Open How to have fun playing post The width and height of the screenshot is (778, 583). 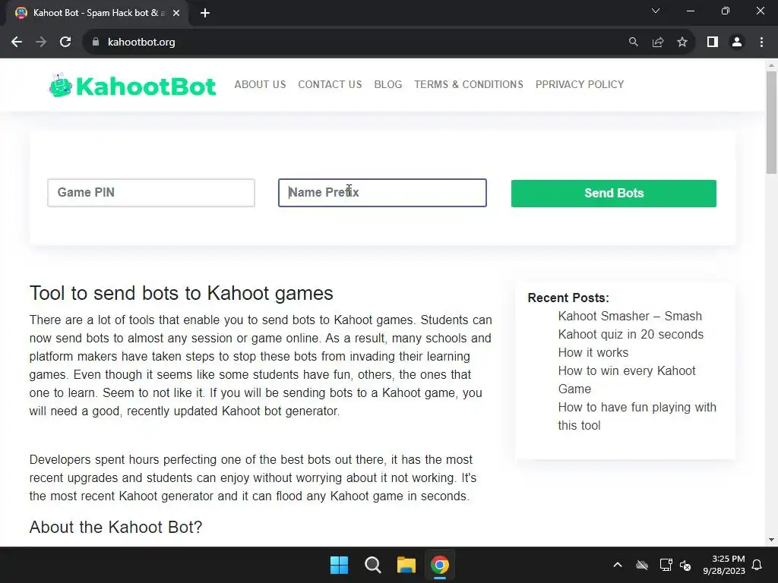(x=637, y=417)
